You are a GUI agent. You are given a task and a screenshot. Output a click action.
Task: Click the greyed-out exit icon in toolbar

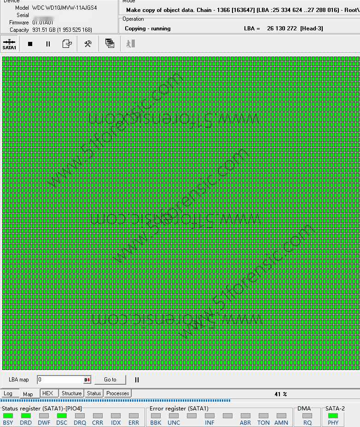pos(131,44)
